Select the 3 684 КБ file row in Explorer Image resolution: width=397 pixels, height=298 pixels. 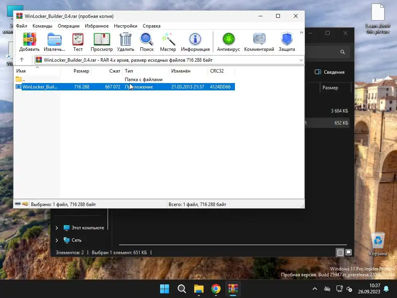[x=328, y=111]
